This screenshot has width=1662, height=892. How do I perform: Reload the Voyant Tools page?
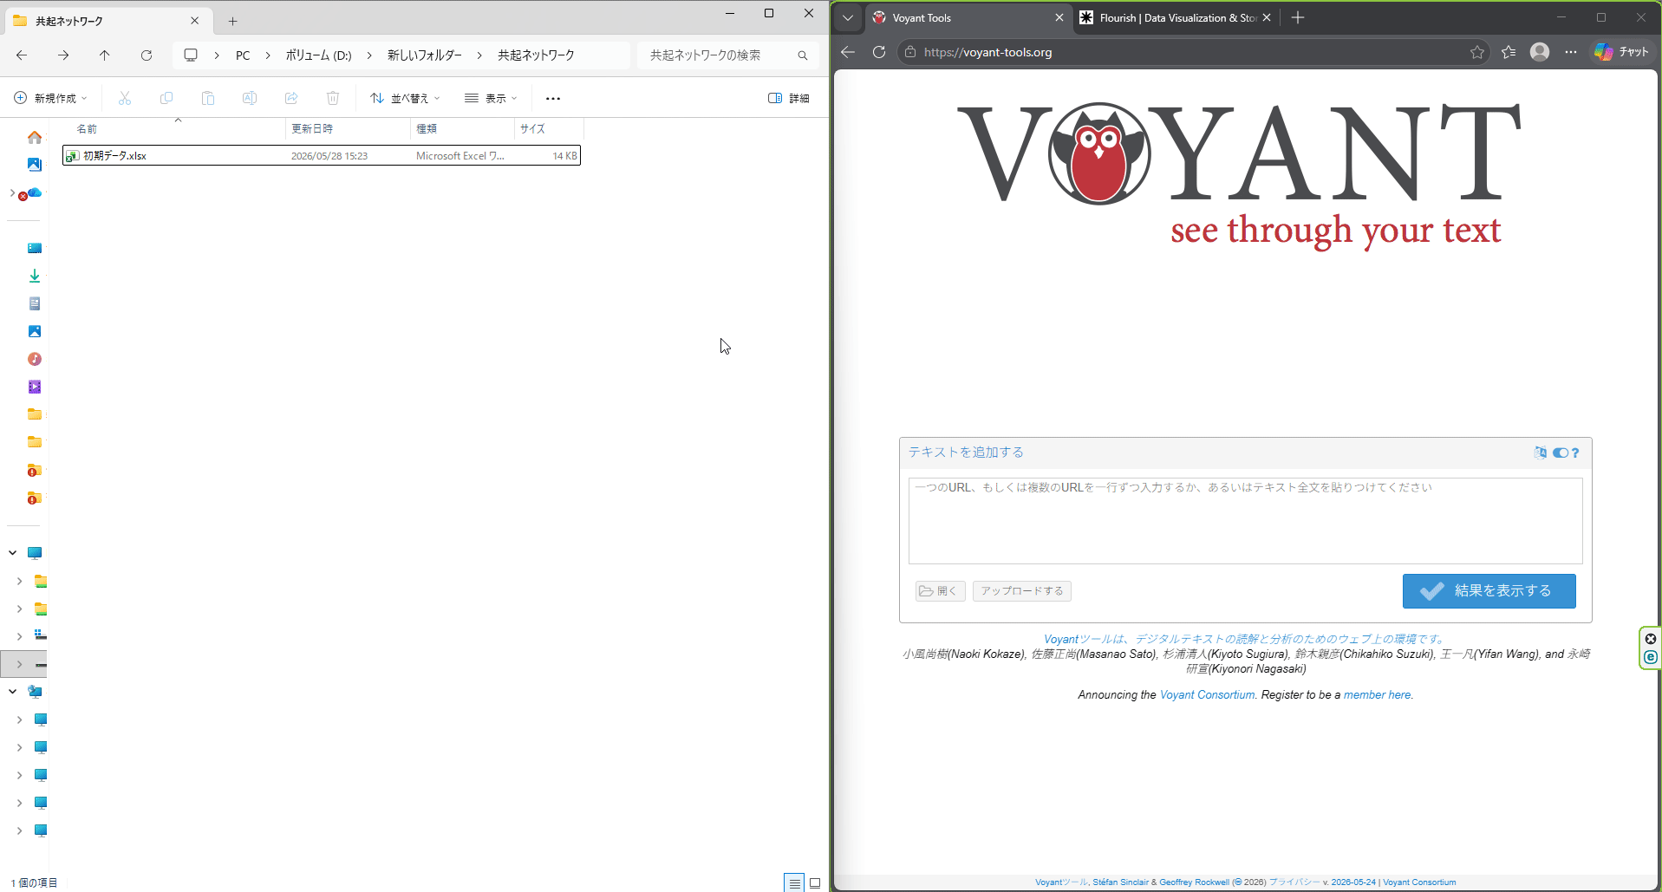coord(879,52)
